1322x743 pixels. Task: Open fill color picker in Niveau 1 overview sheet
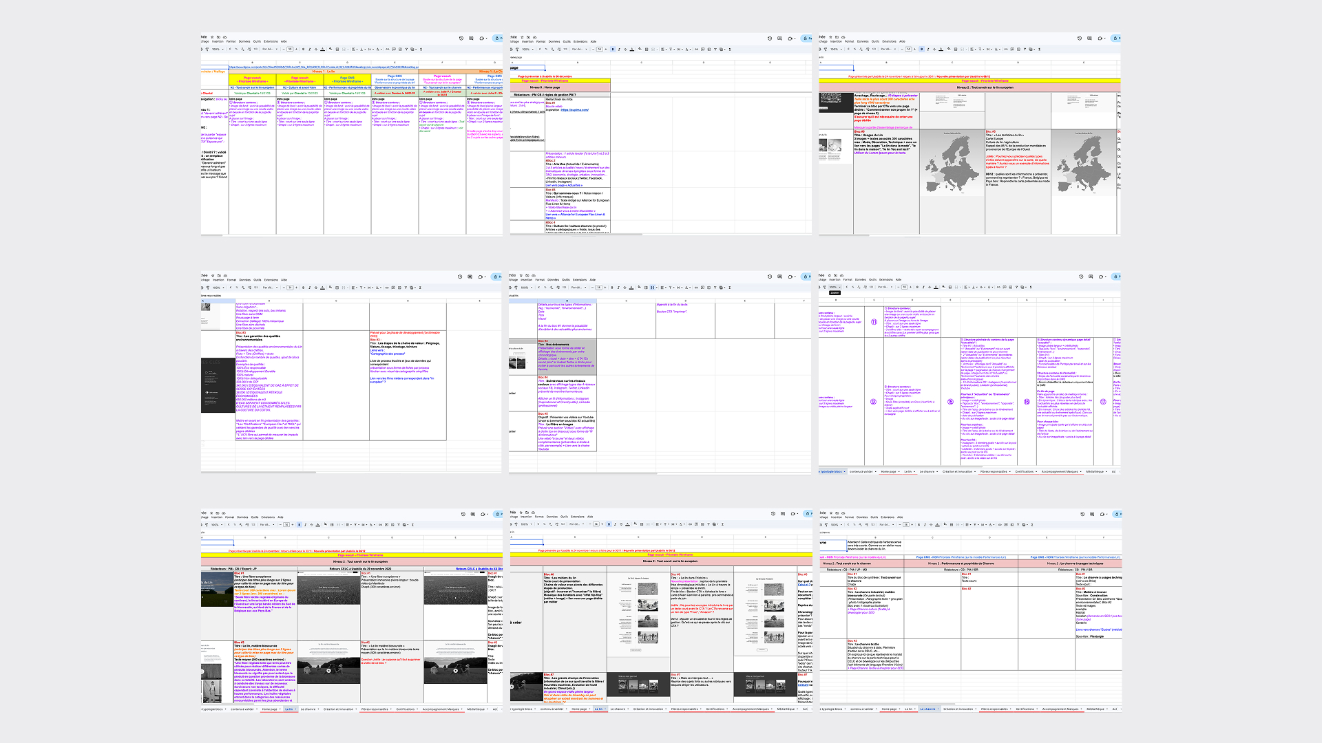pos(330,49)
